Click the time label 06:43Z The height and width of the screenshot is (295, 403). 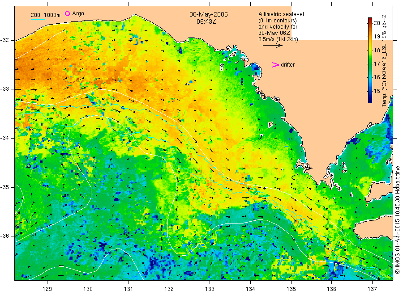coord(206,21)
